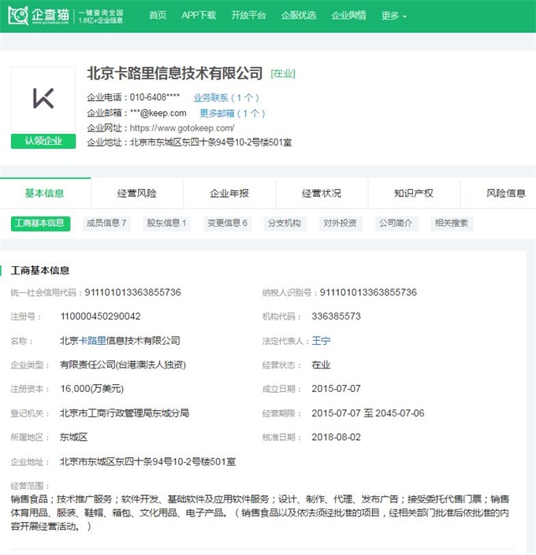Click the Keep company logo thumbnail
The image size is (536, 555).
tap(43, 99)
